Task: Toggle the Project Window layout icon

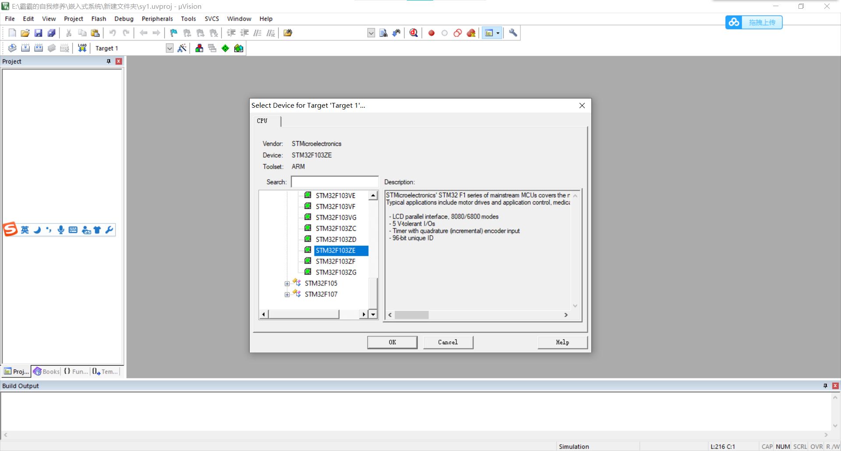Action: (x=489, y=33)
